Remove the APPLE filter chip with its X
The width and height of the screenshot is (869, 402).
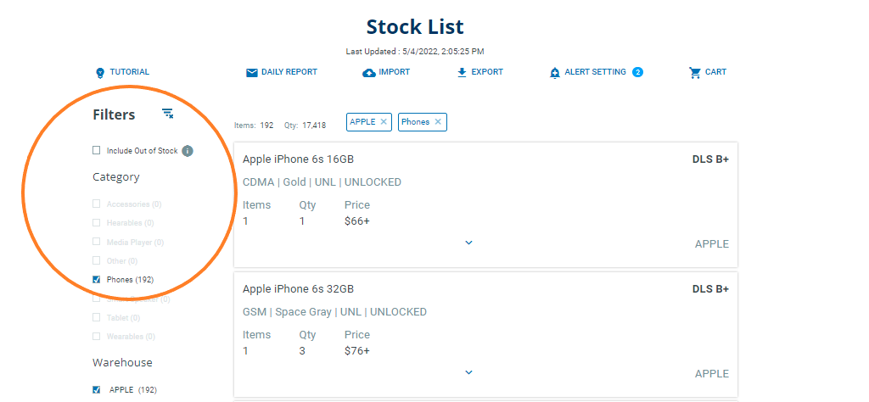(x=384, y=122)
